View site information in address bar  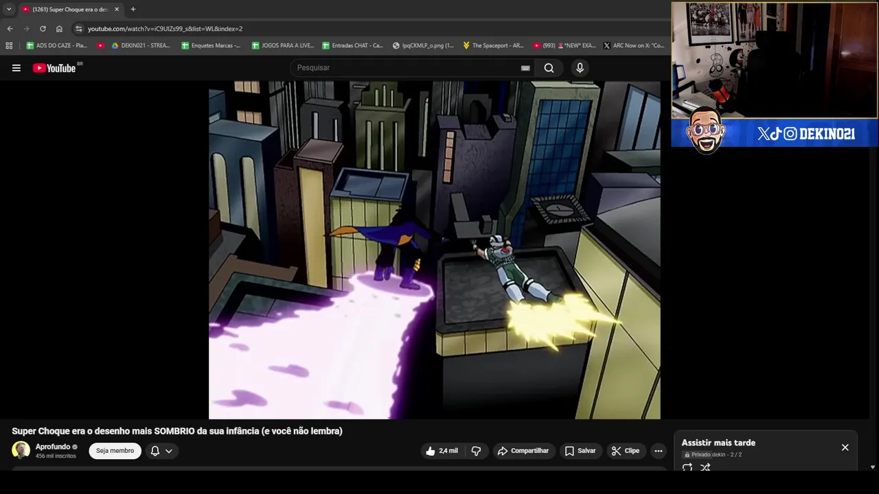click(x=79, y=29)
